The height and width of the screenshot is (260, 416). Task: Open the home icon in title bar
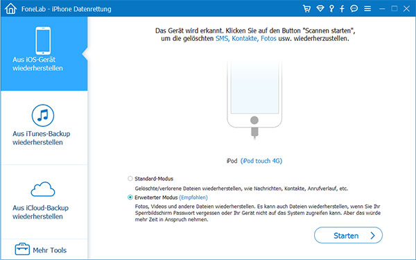[10, 8]
